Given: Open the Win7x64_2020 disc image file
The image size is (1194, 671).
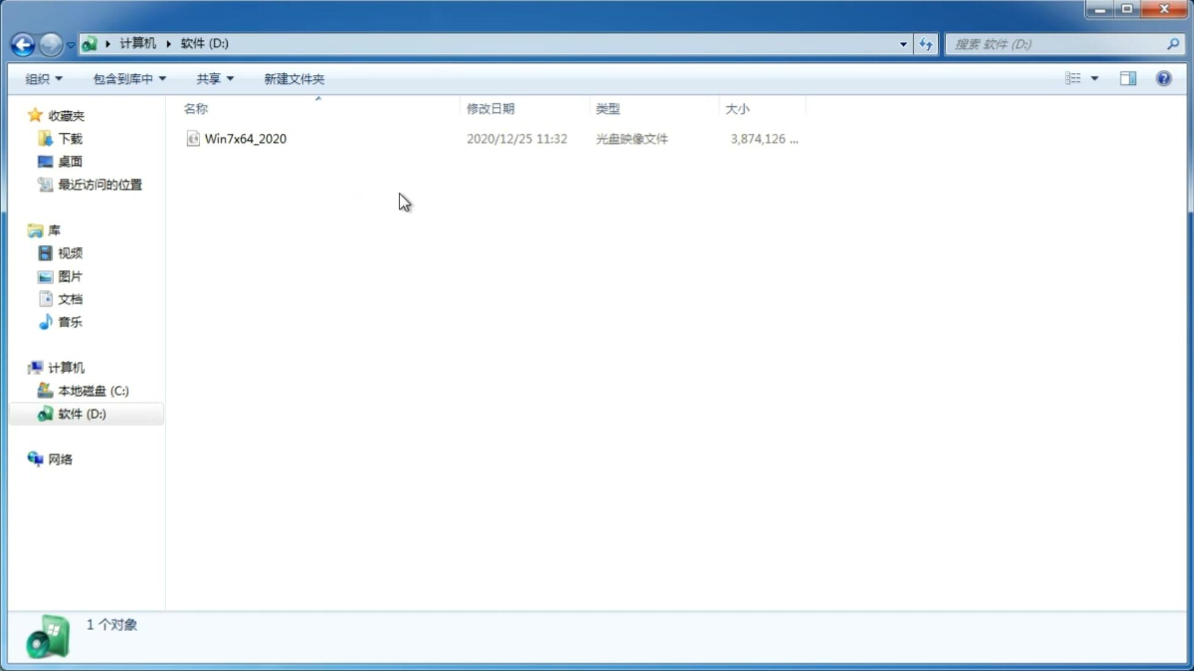Looking at the screenshot, I should tap(244, 139).
